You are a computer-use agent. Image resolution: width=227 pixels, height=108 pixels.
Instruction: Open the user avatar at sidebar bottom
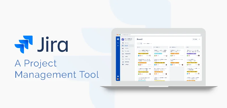pyautogui.click(x=118, y=79)
